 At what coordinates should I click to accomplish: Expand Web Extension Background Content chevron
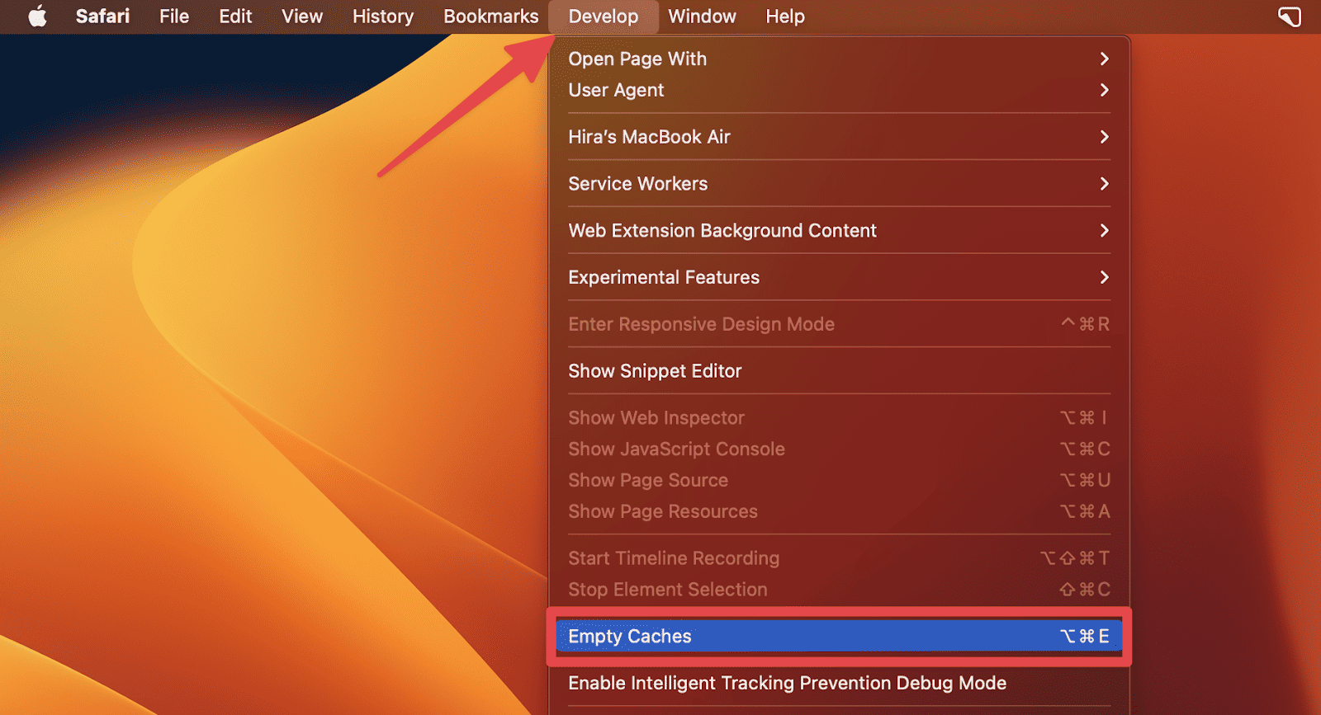point(1104,231)
